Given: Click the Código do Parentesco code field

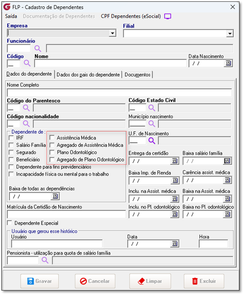Looking at the screenshot, I should click(14, 108).
